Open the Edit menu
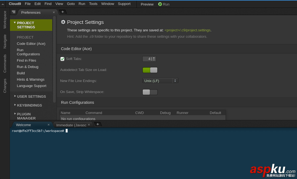 coord(38,4)
